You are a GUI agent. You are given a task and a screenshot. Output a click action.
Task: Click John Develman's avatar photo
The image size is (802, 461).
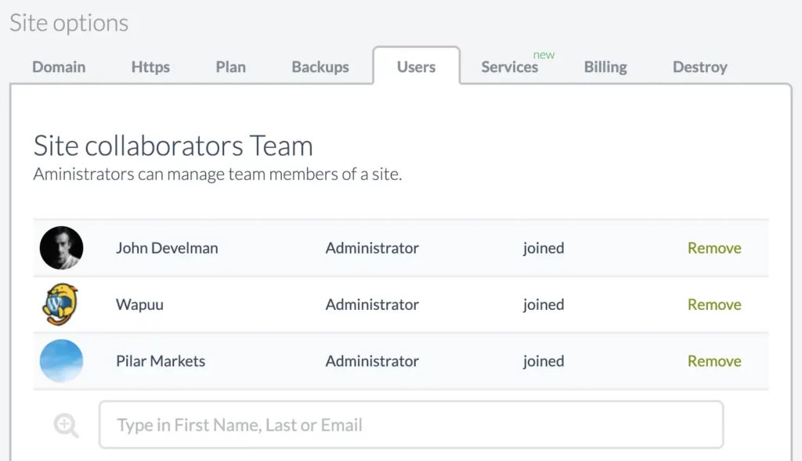tap(61, 248)
